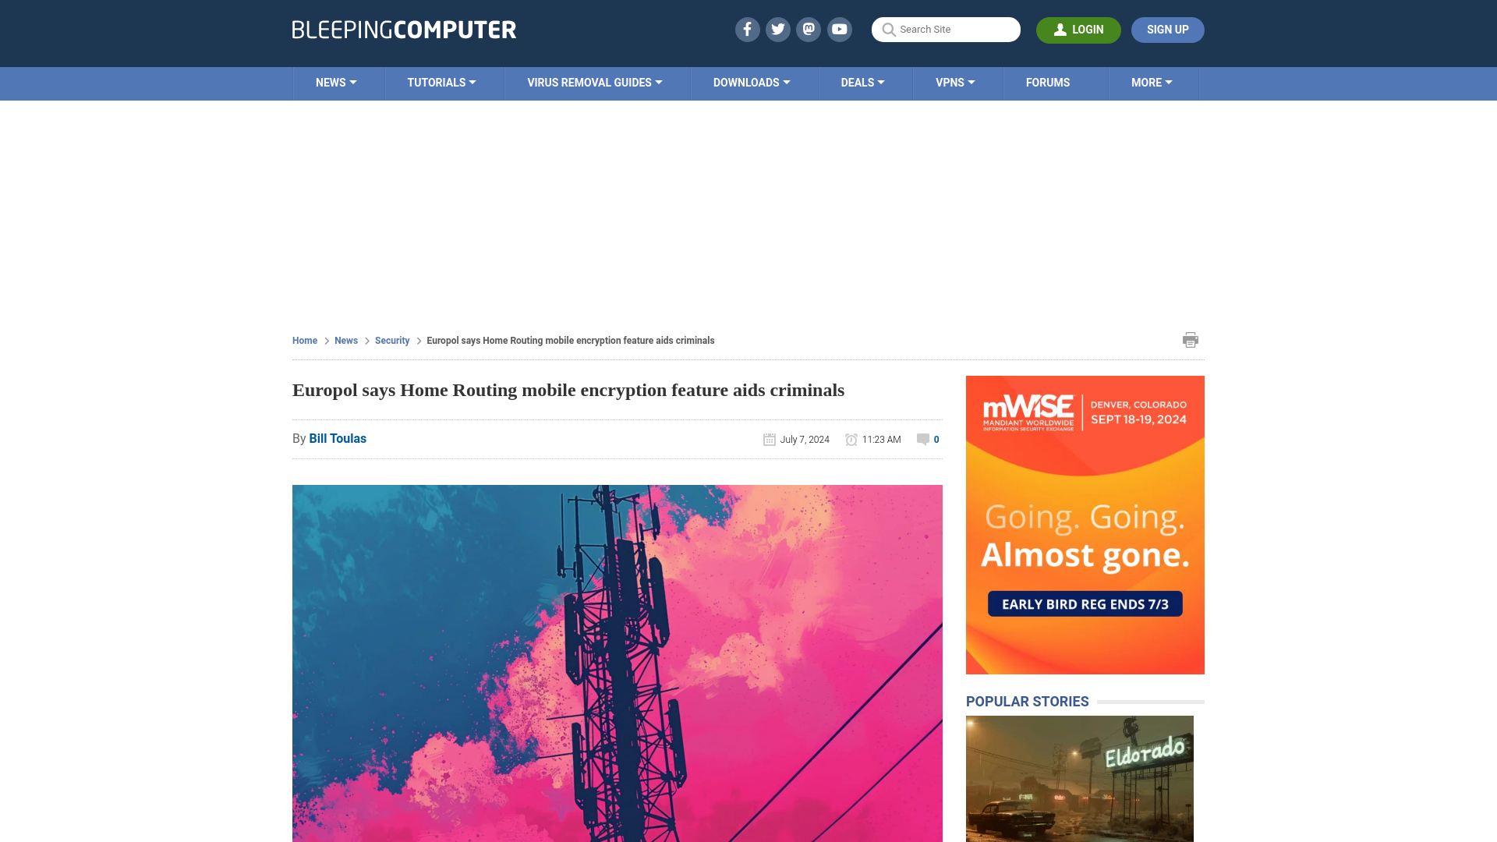Click the FORUMS navigation tab
This screenshot has height=842, width=1497.
[x=1048, y=83]
